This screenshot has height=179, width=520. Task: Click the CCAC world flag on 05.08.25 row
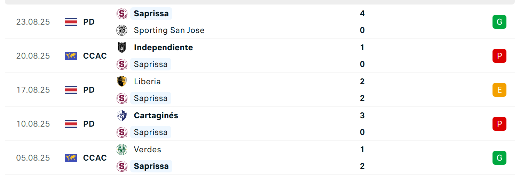pyautogui.click(x=71, y=158)
